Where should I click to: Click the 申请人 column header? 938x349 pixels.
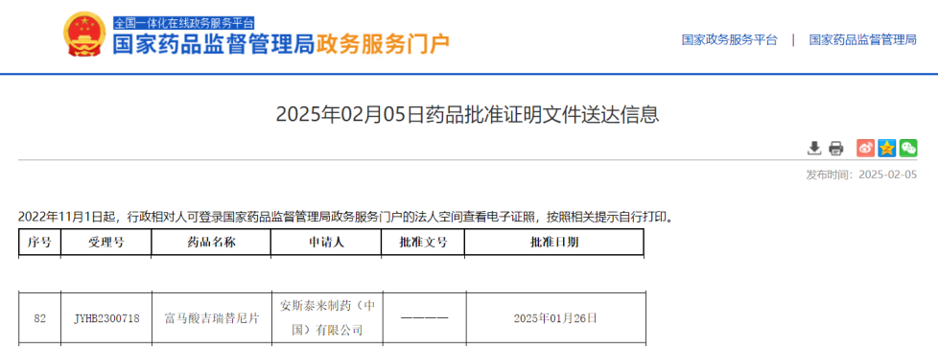tap(326, 243)
